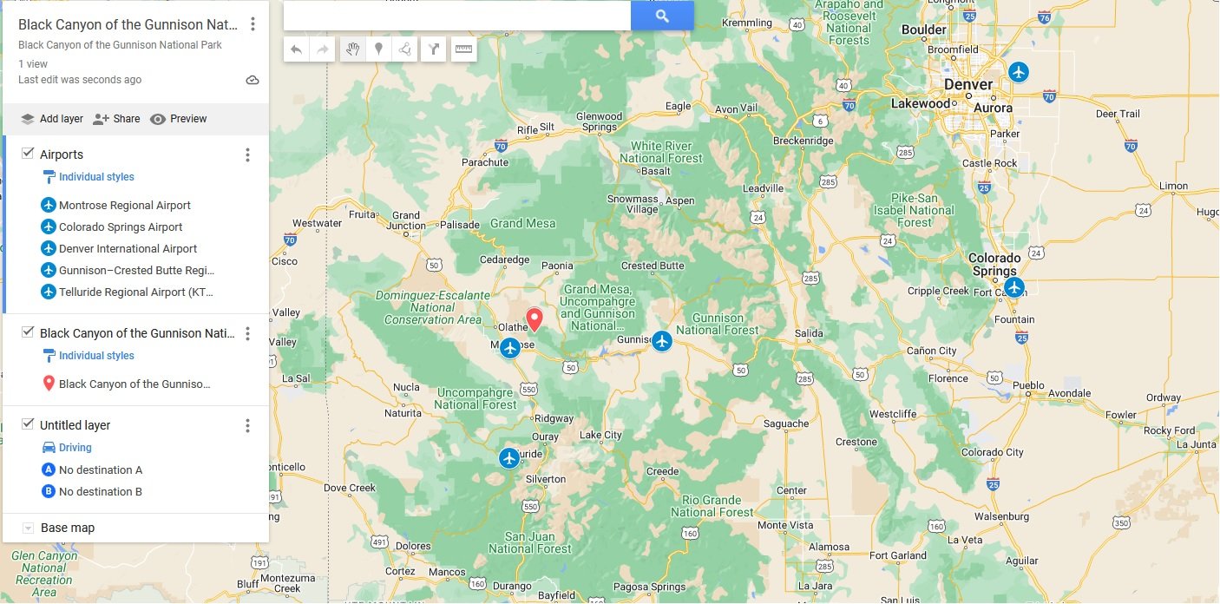Image resolution: width=1220 pixels, height=604 pixels.
Task: Click airplane icon beside Telluride Regional Airport
Action: (x=49, y=292)
